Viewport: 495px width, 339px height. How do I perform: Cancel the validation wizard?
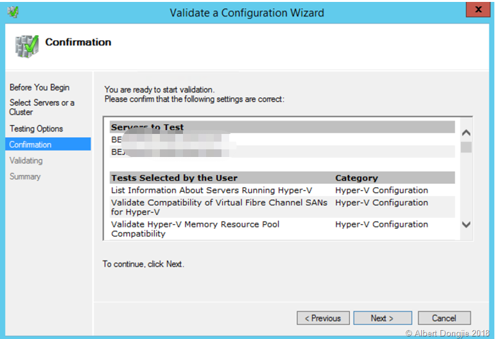444,318
